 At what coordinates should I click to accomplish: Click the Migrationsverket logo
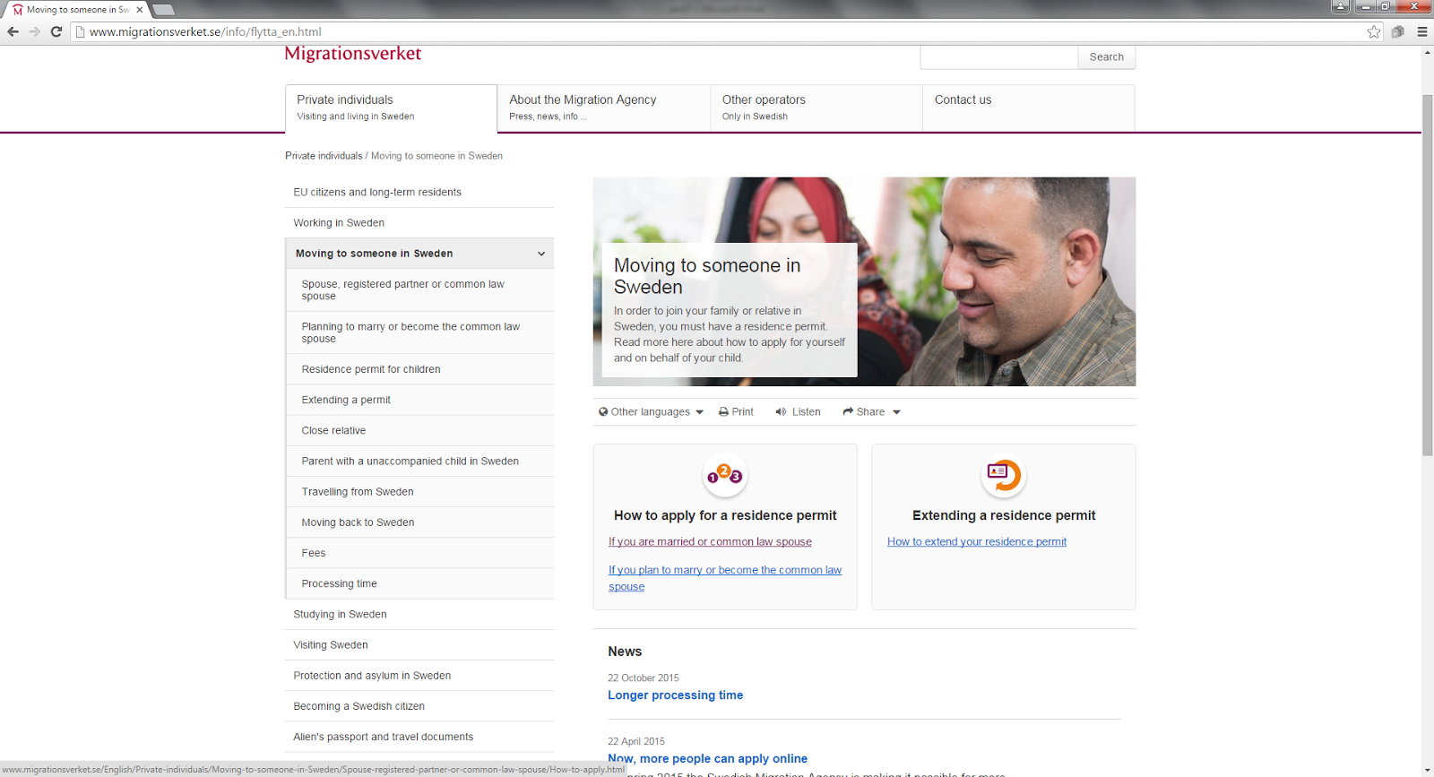(x=353, y=53)
